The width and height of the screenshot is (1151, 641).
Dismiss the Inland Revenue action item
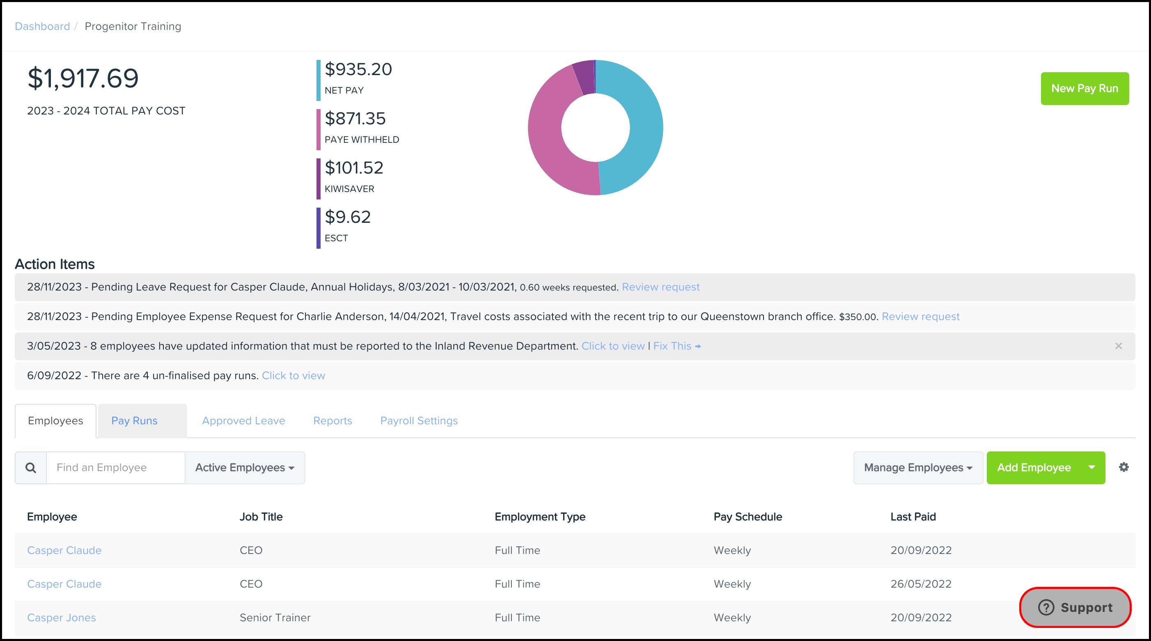(1119, 346)
